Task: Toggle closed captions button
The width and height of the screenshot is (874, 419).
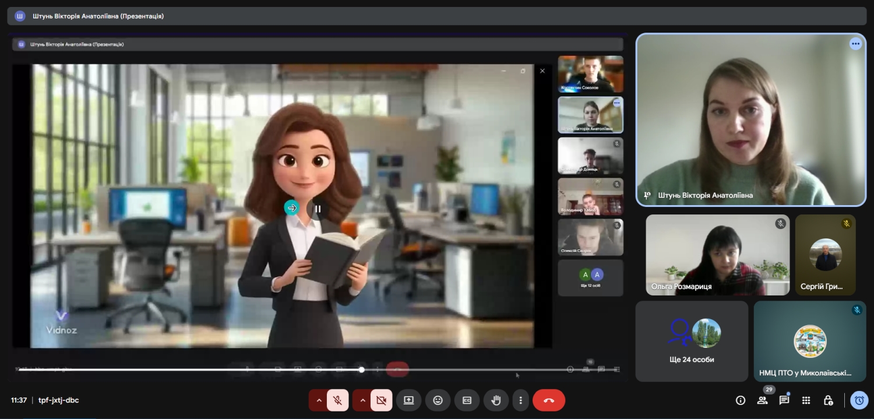Action: pos(467,400)
